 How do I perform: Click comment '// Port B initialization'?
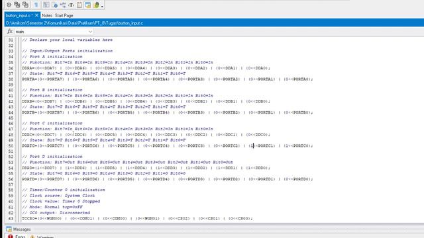click(x=52, y=90)
